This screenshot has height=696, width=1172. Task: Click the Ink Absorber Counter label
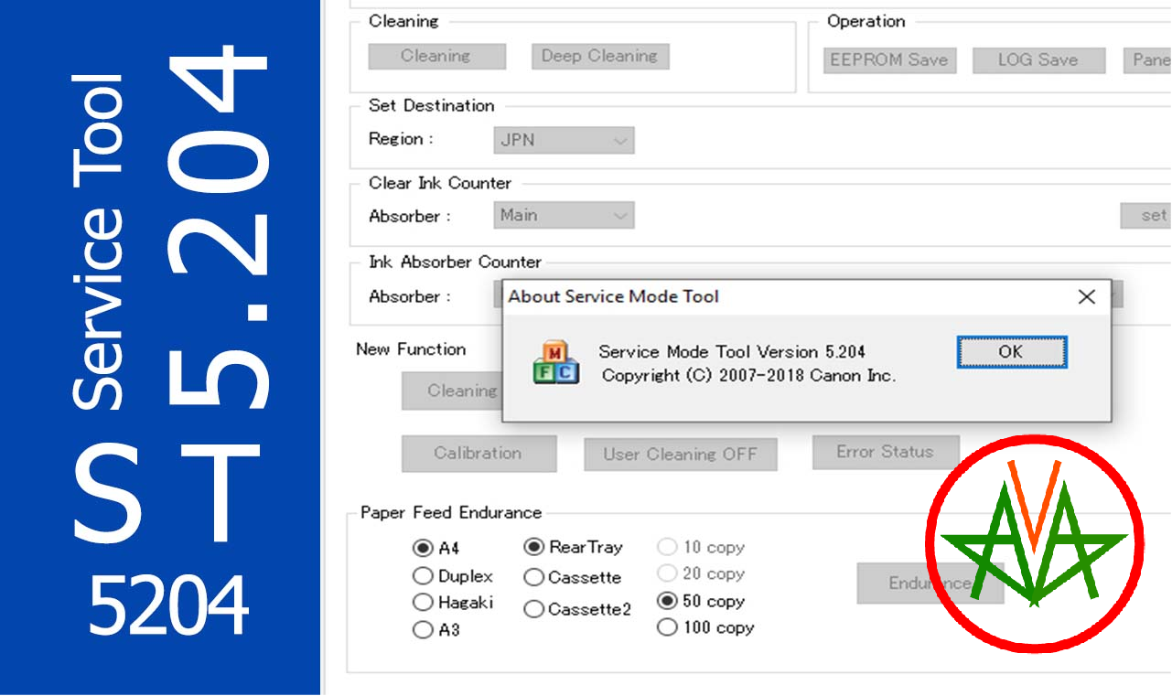tap(455, 262)
